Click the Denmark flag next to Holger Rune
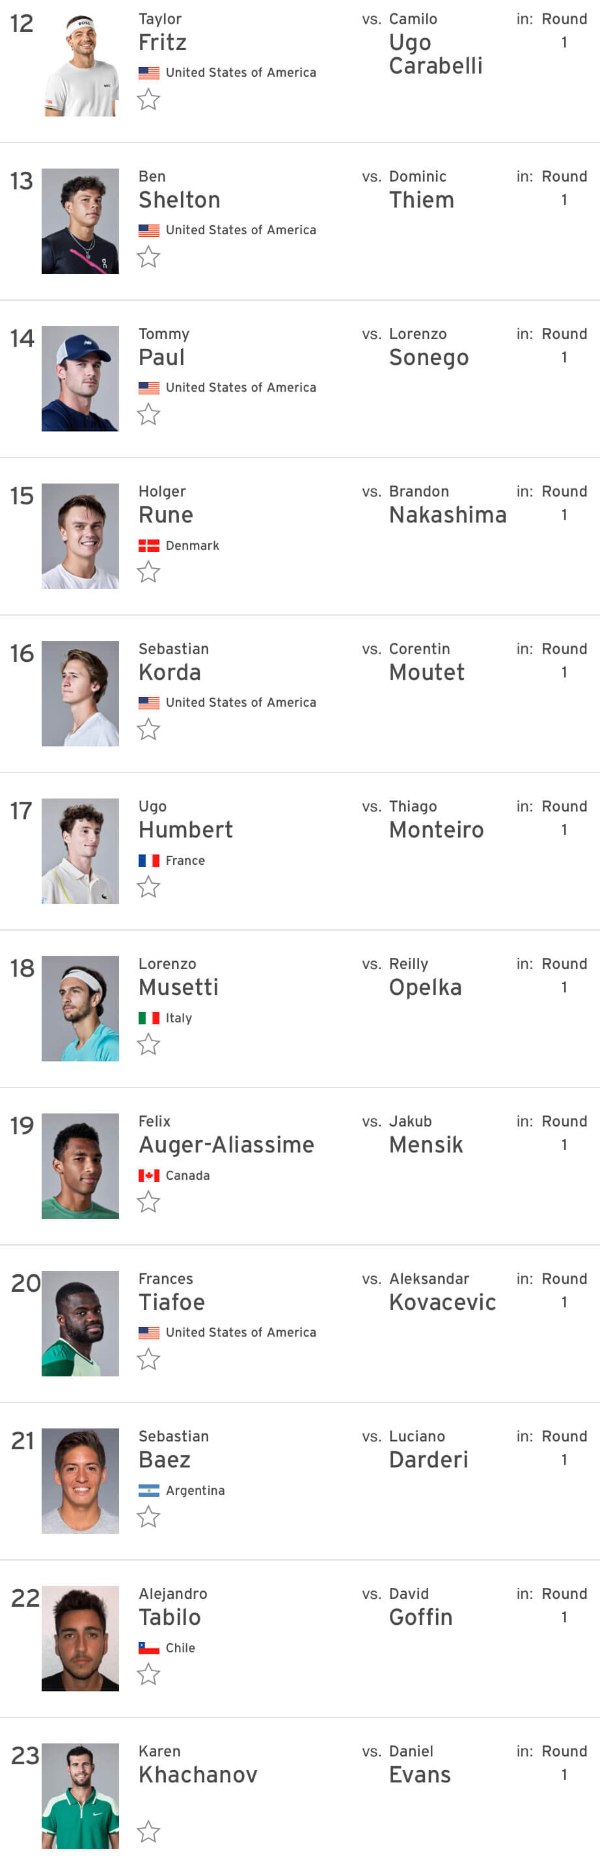Viewport: 600px width, 1856px height. pos(149,545)
